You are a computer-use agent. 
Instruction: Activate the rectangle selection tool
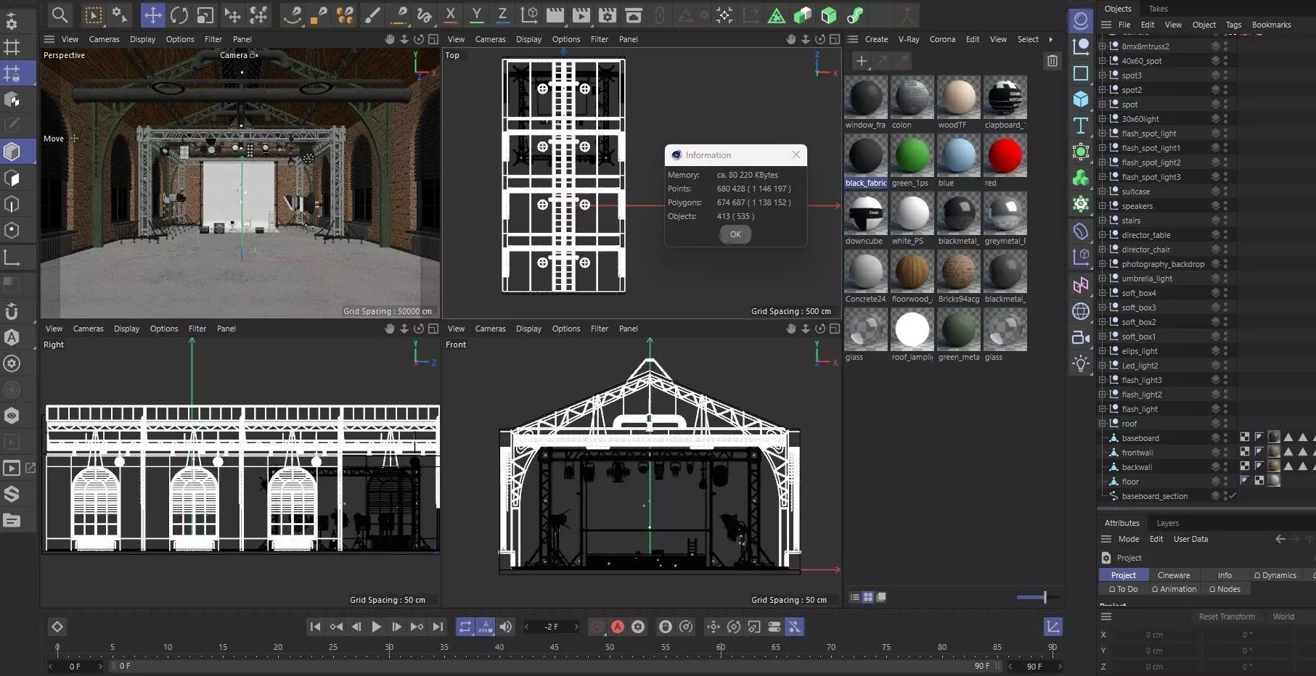(93, 15)
